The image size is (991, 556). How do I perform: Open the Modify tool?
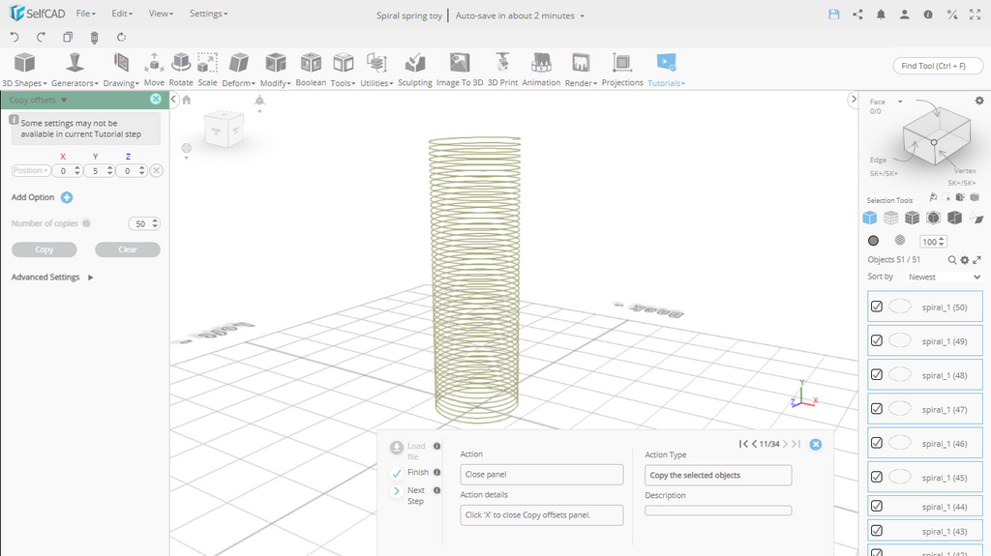pos(276,70)
